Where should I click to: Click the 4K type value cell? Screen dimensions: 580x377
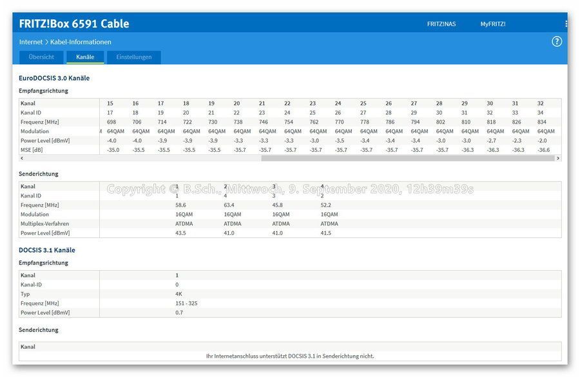pyautogui.click(x=179, y=293)
